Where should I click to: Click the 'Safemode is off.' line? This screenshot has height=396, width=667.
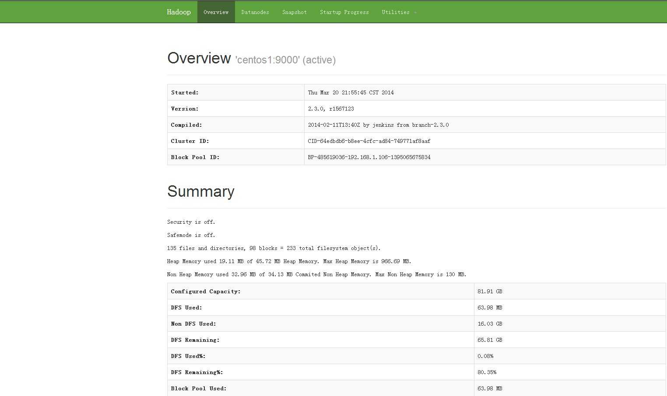pos(191,235)
